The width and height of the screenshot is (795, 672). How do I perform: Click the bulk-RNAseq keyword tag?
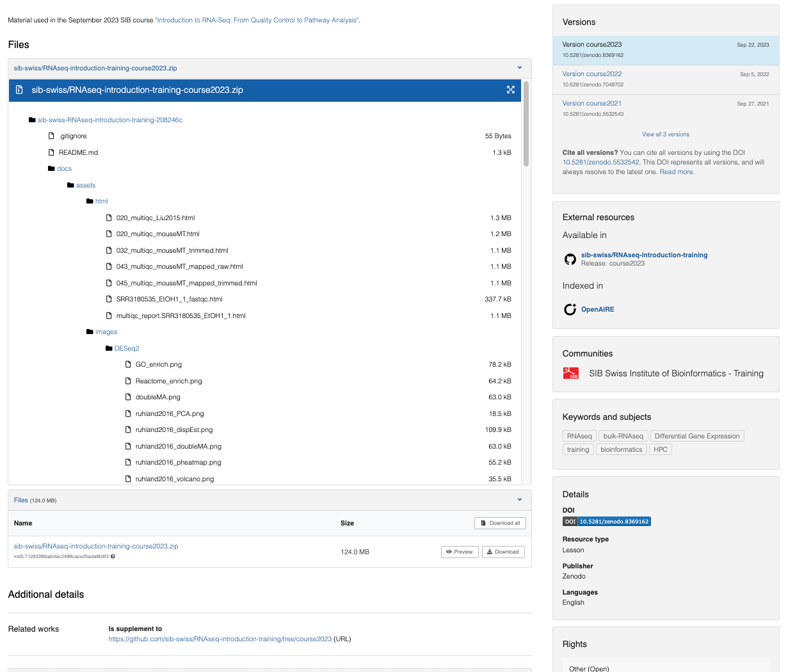click(623, 436)
